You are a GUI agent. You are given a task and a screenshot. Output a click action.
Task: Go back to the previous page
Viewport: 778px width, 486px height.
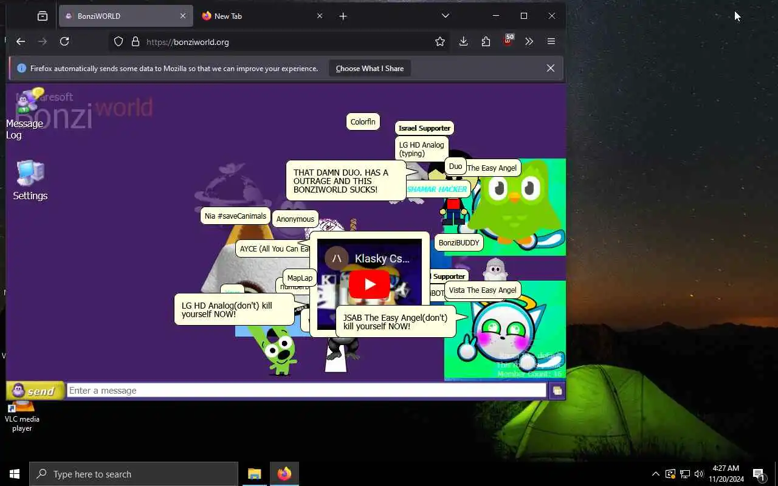click(21, 41)
